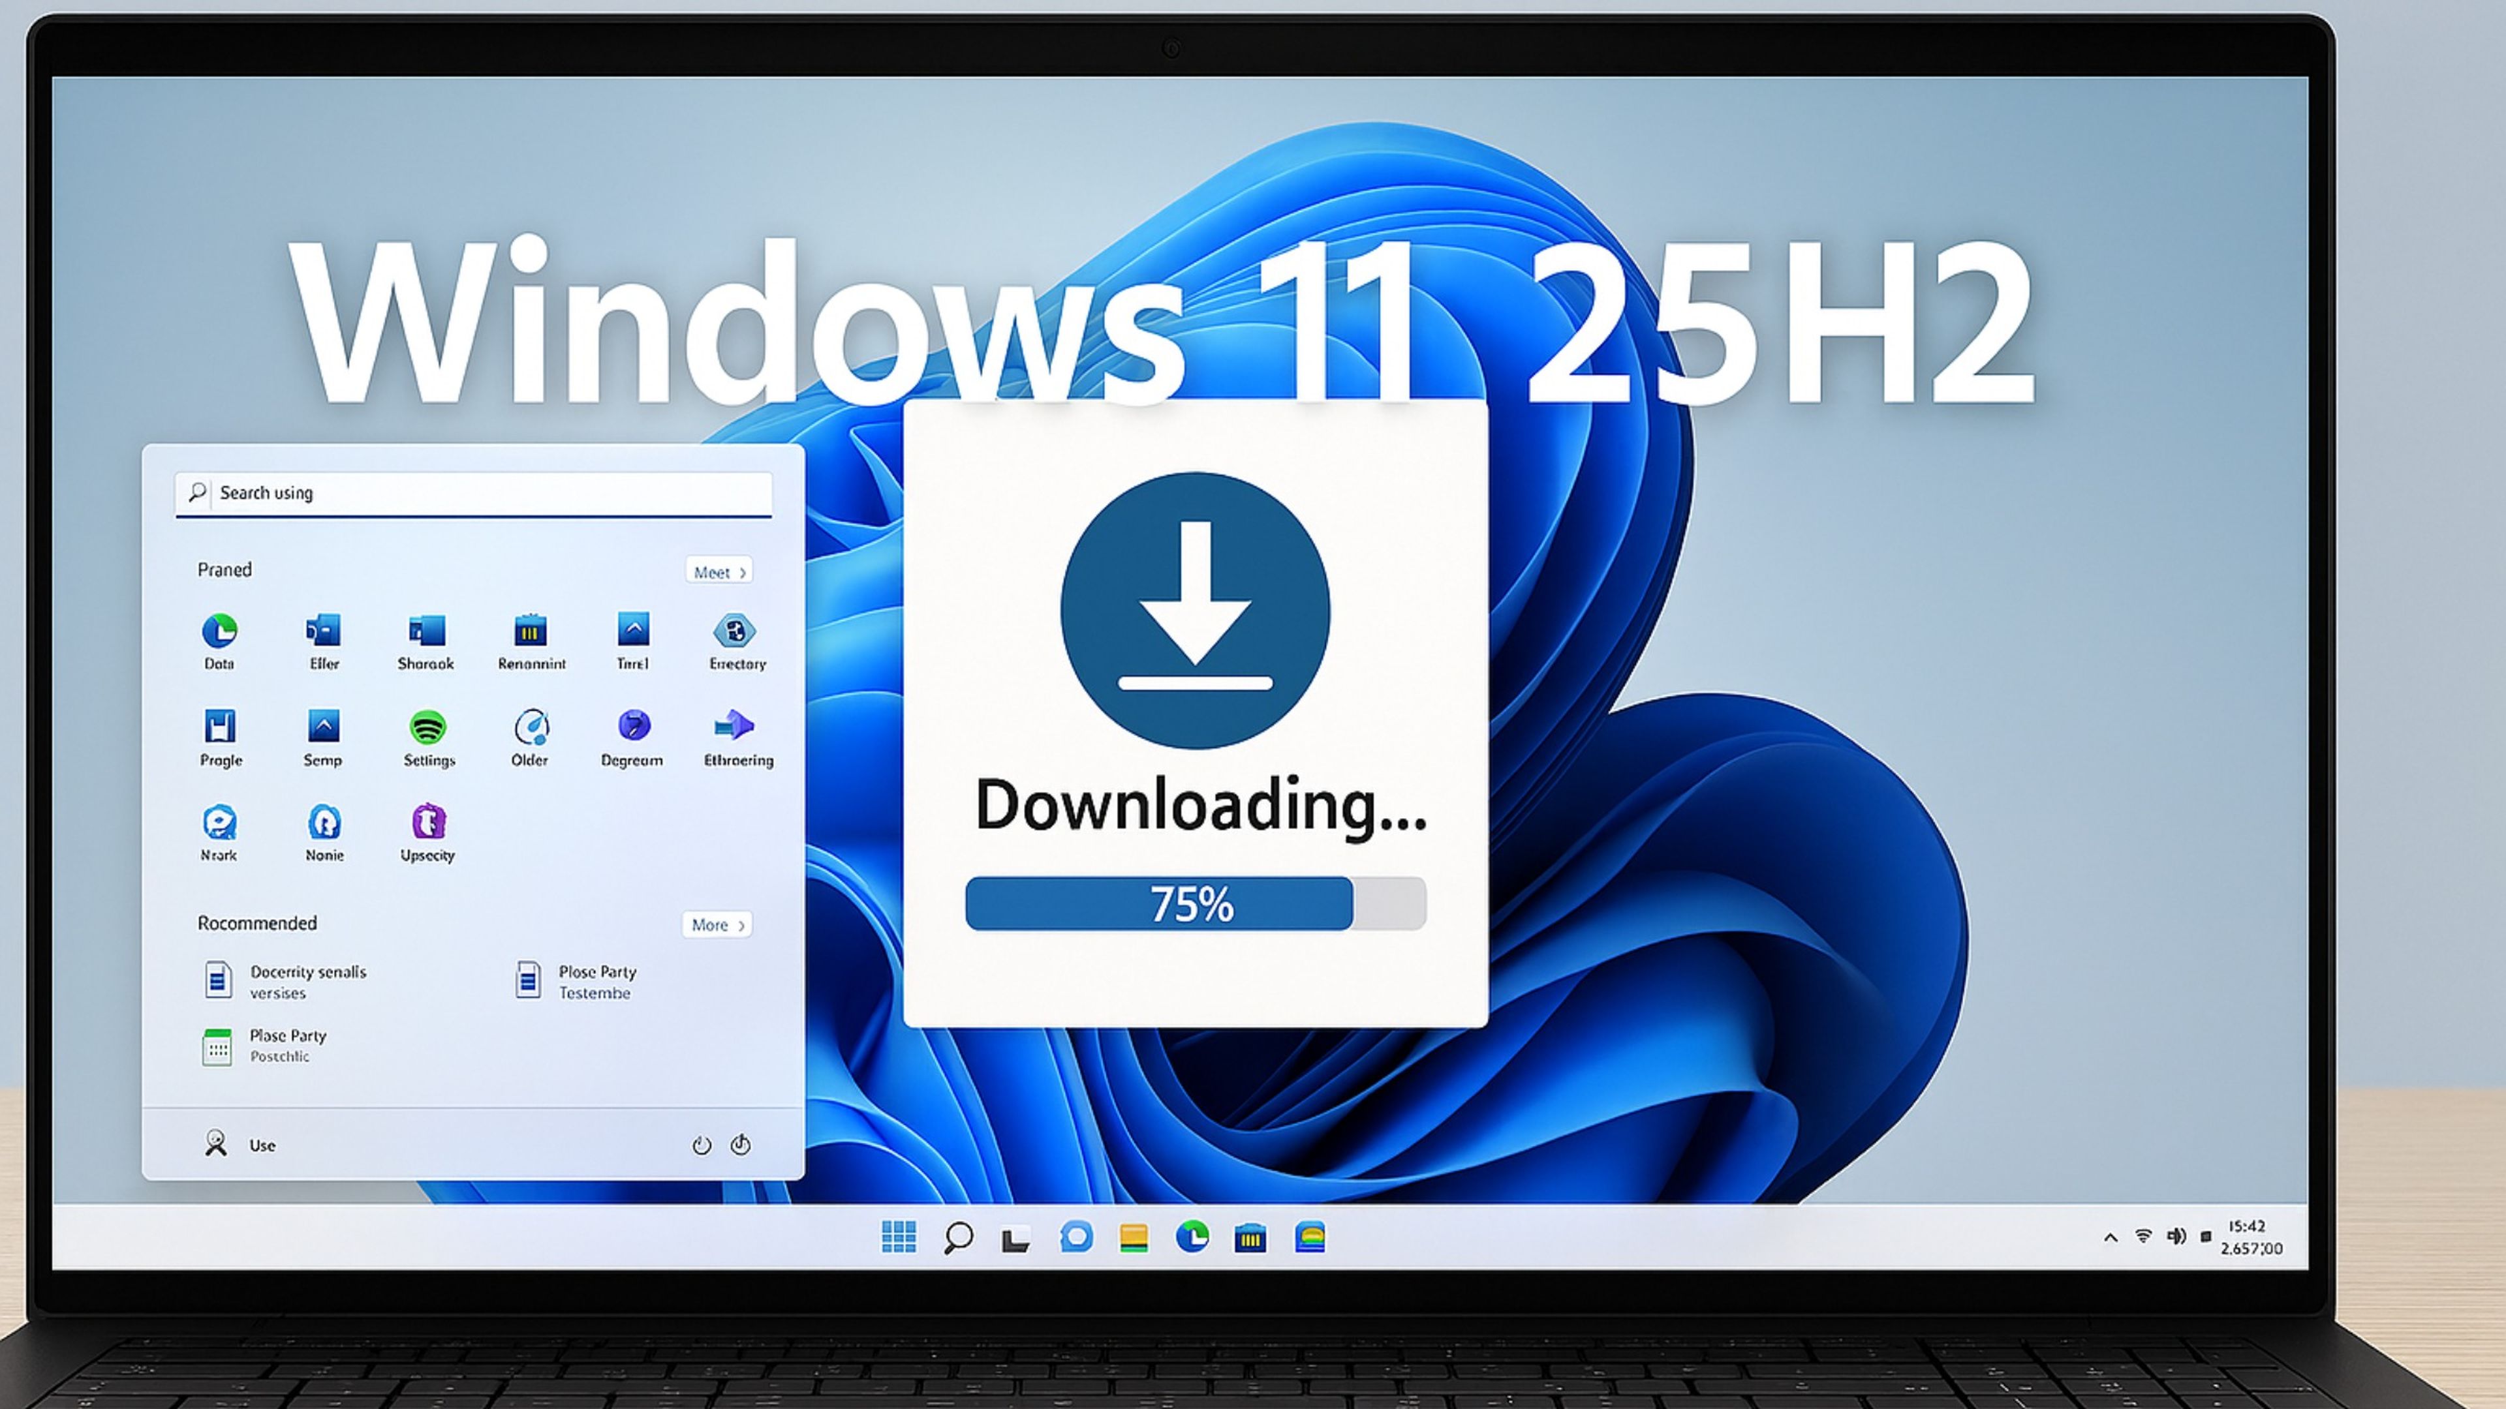
Task: Open the Erectory pinned app
Action: tap(735, 631)
